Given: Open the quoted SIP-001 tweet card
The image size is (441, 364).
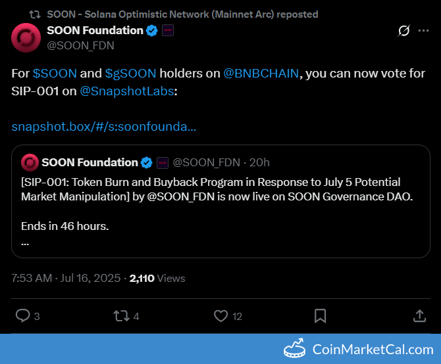Looking at the screenshot, I should [220, 201].
